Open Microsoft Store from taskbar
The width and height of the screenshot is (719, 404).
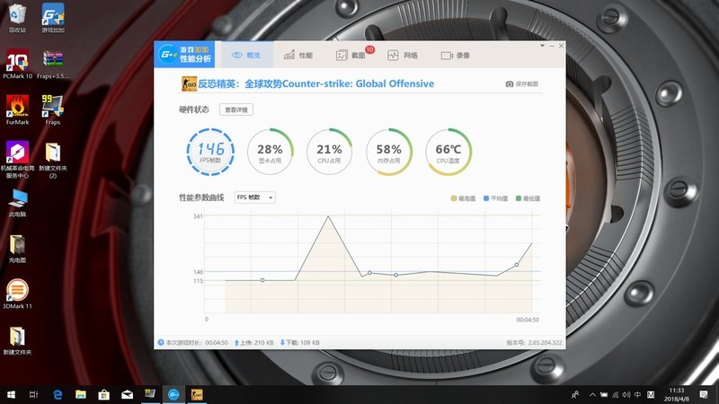(104, 394)
